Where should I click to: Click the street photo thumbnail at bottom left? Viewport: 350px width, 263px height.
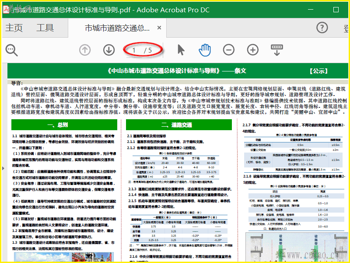click(64, 257)
